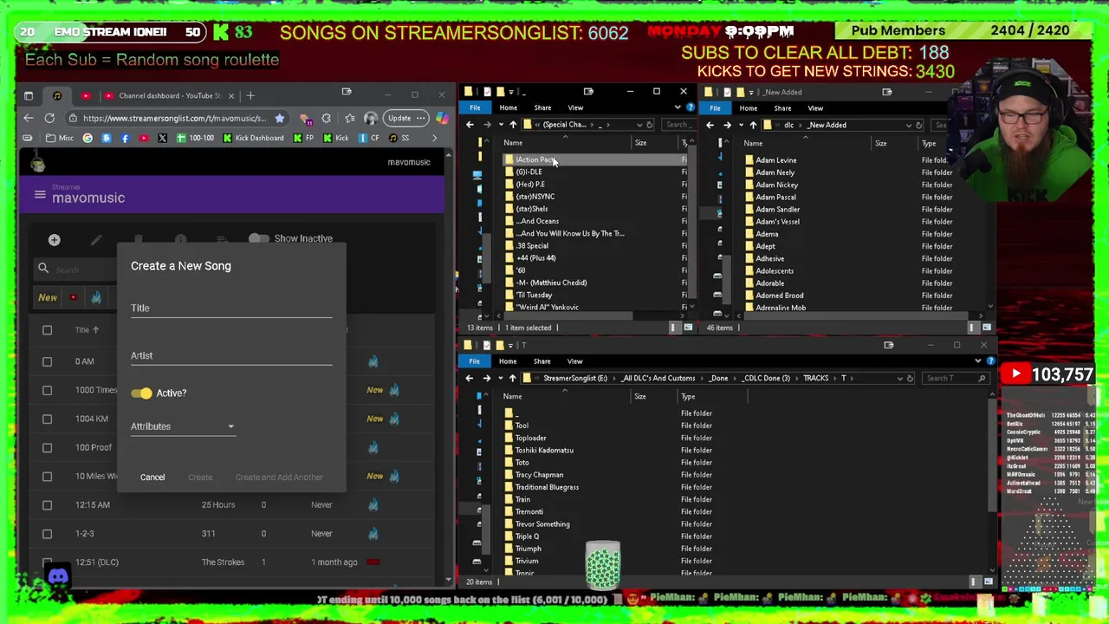Expand address history dropdown in _New Added explorer

click(x=908, y=125)
